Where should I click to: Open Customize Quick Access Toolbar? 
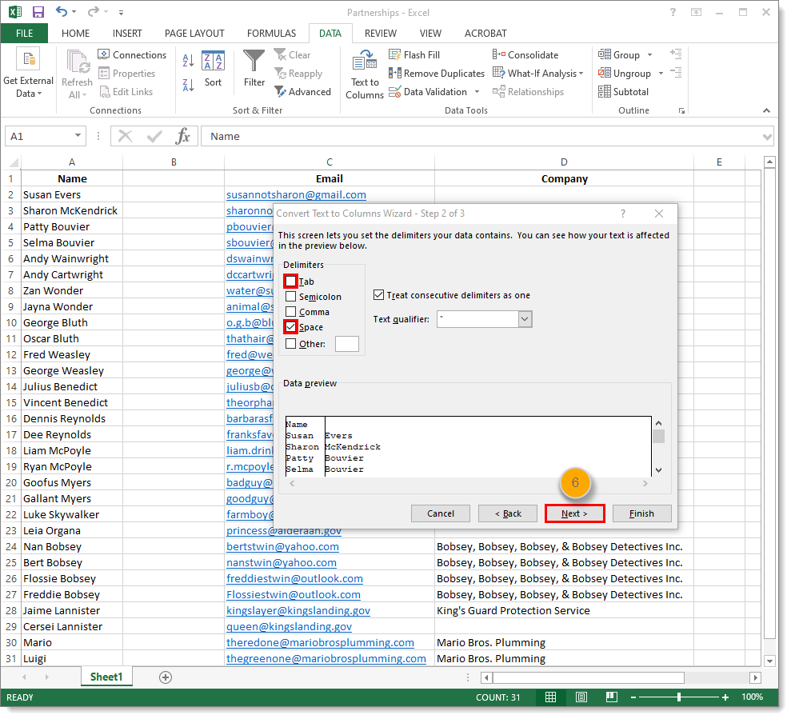coord(121,12)
